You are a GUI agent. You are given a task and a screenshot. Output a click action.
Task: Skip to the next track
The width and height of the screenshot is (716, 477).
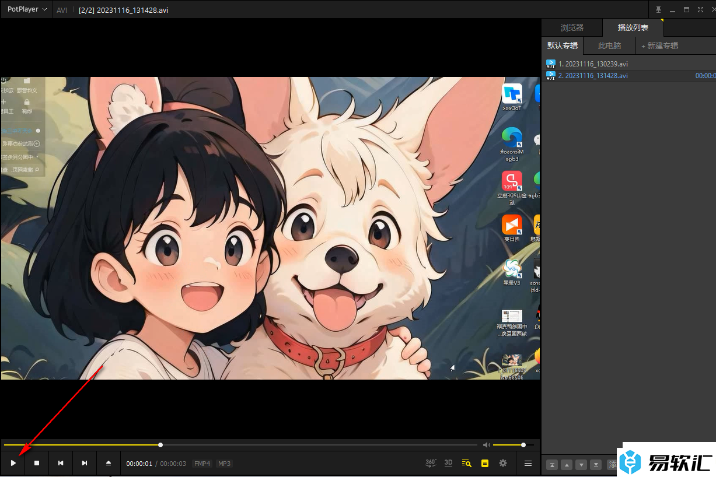(x=85, y=463)
